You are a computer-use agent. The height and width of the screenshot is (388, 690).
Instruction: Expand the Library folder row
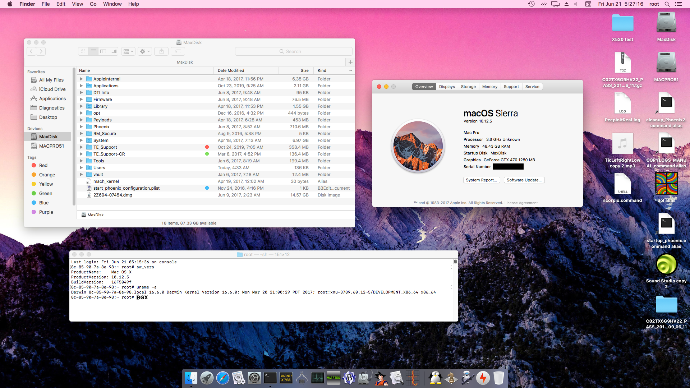pyautogui.click(x=81, y=106)
